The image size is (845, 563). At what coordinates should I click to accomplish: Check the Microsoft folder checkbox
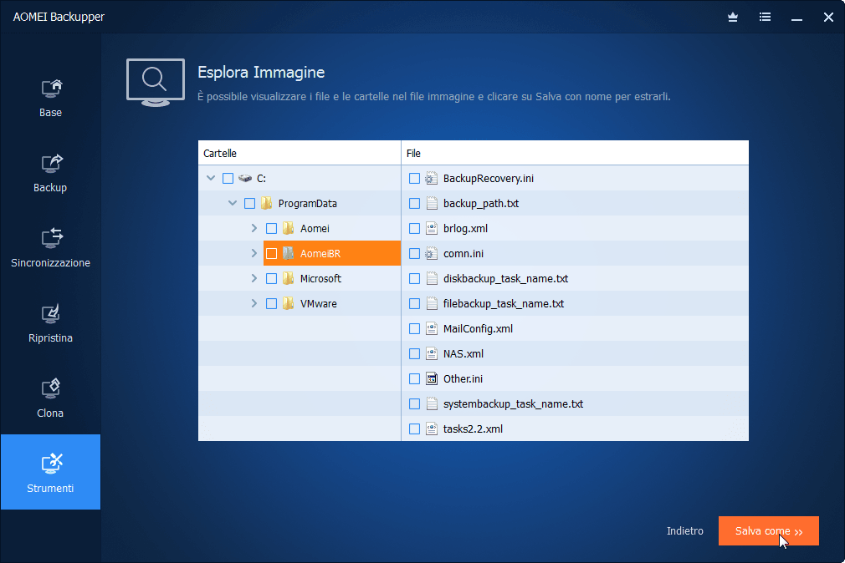(x=272, y=278)
